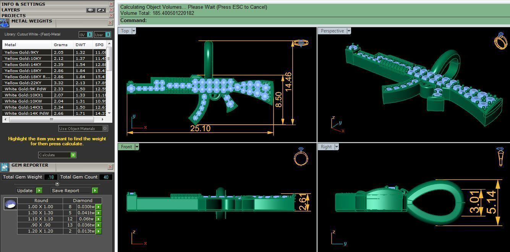Enable Use Object Materials option
This screenshot has width=510, height=252.
pyautogui.click(x=105, y=128)
